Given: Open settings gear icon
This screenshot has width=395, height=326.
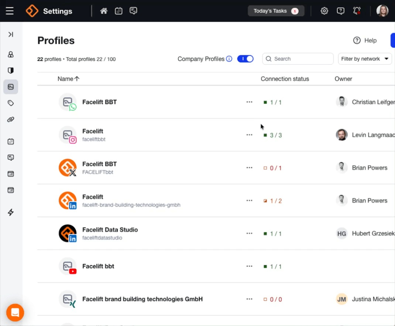Looking at the screenshot, I should pos(324,11).
